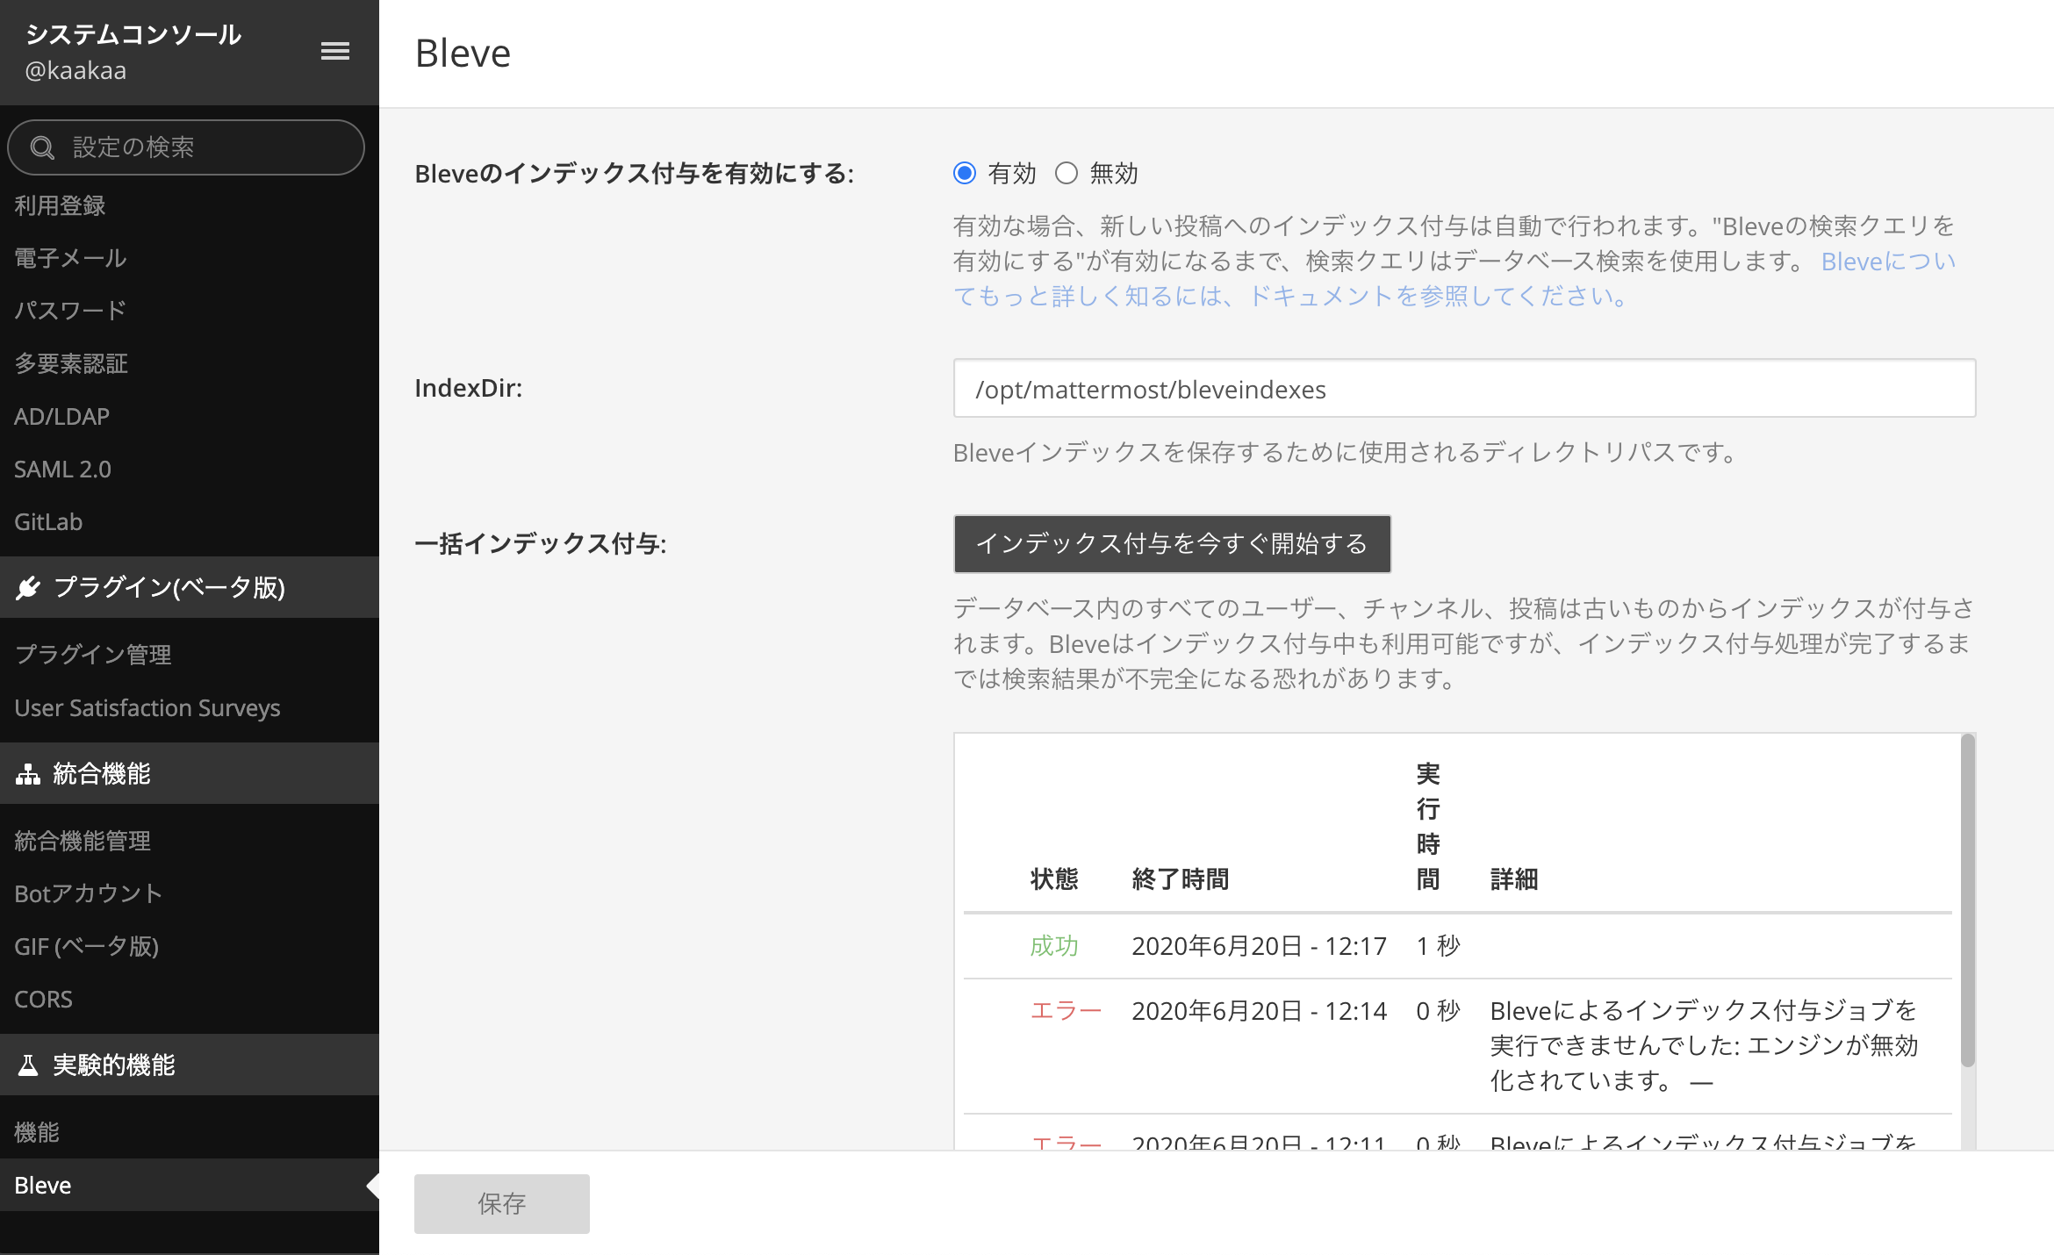Click the @kaakaa username in the sidebar header
Screen dimensions: 2054x1255
(x=75, y=70)
